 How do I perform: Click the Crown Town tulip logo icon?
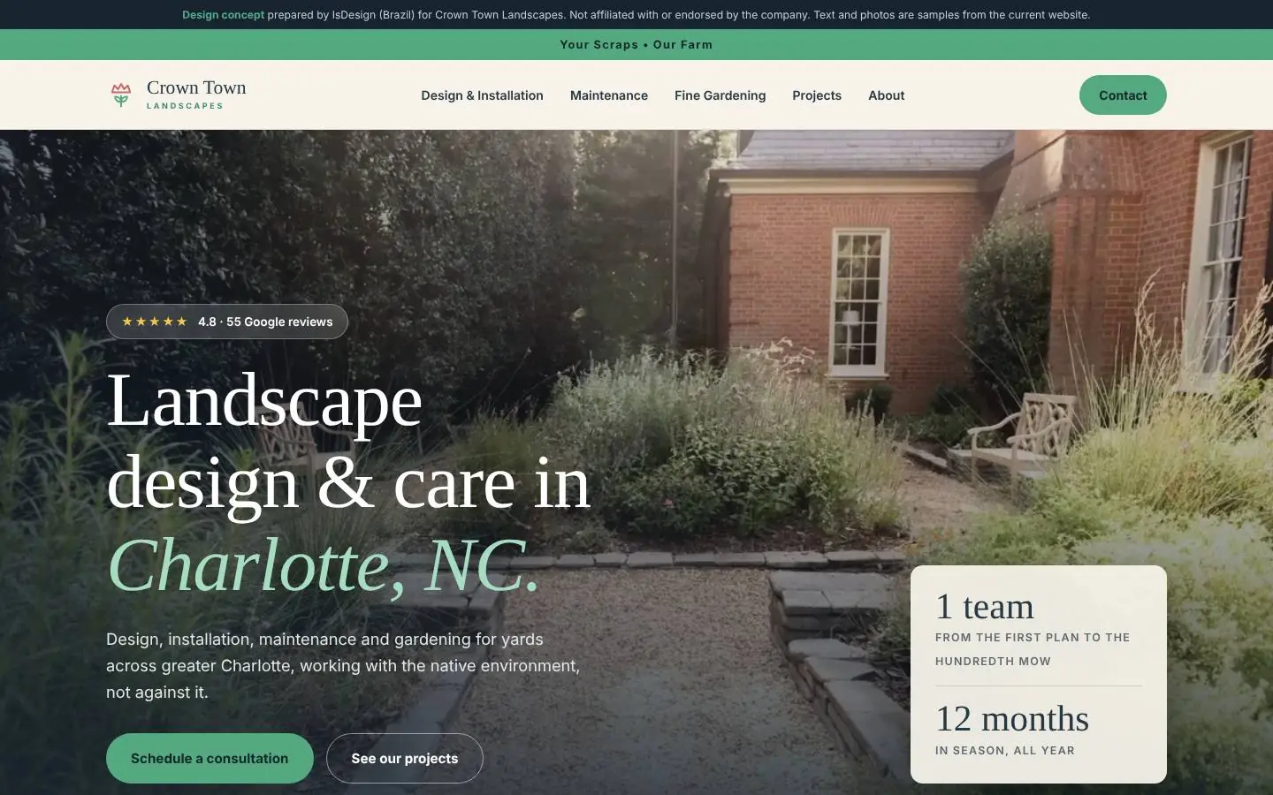(x=121, y=95)
